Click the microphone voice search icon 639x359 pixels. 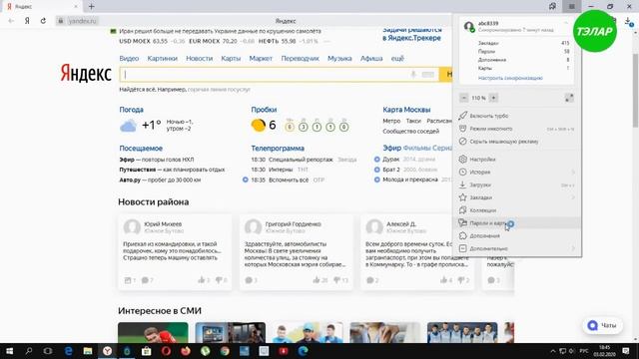coord(413,75)
